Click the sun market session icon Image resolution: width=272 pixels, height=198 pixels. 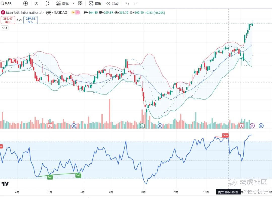[73, 12]
